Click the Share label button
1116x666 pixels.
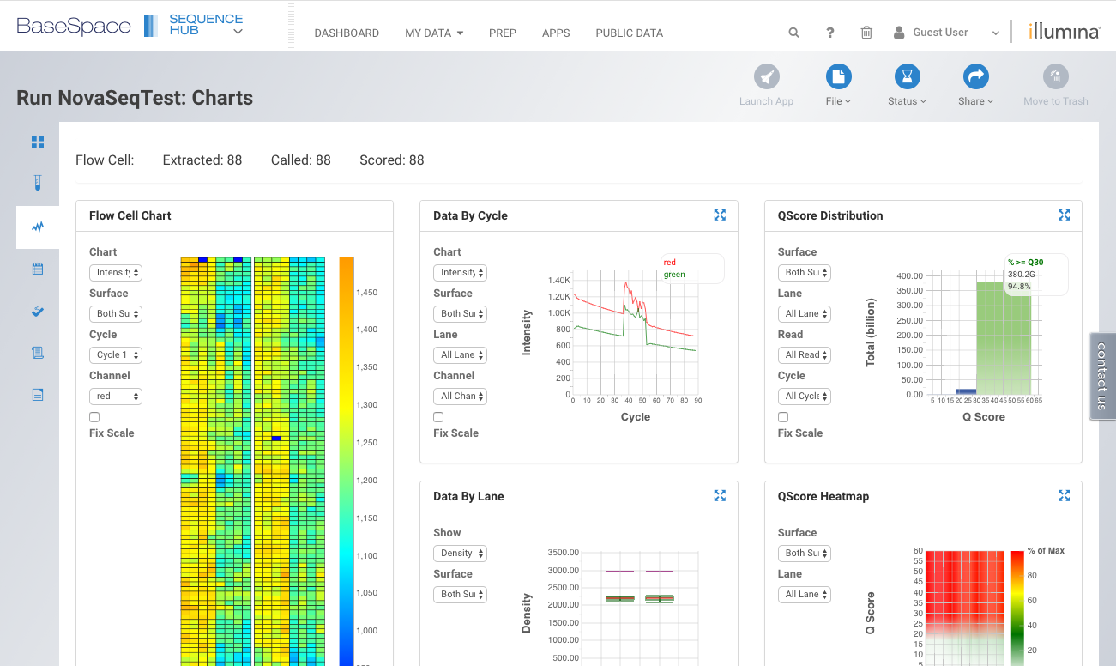(x=976, y=101)
